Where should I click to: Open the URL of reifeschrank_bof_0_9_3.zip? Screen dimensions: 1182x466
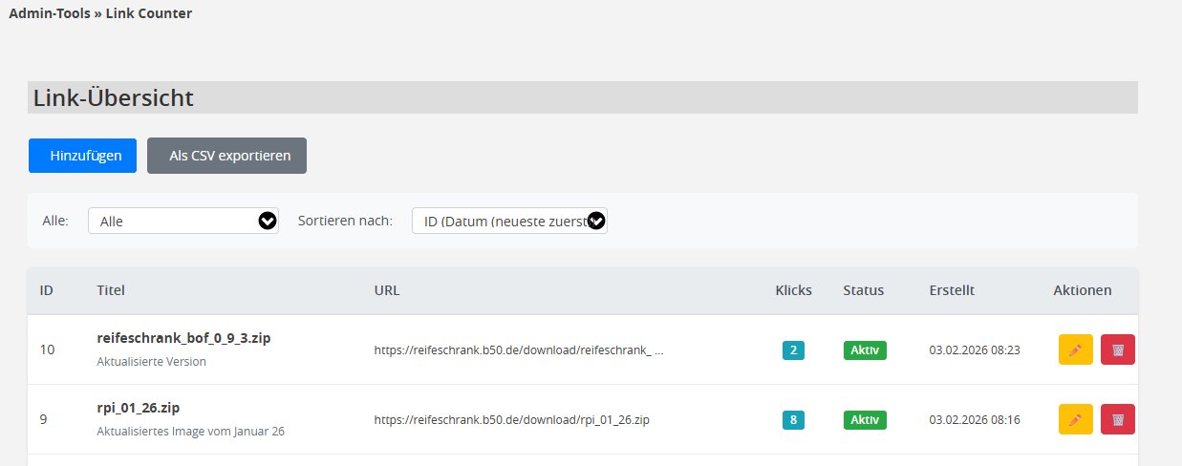click(x=518, y=349)
